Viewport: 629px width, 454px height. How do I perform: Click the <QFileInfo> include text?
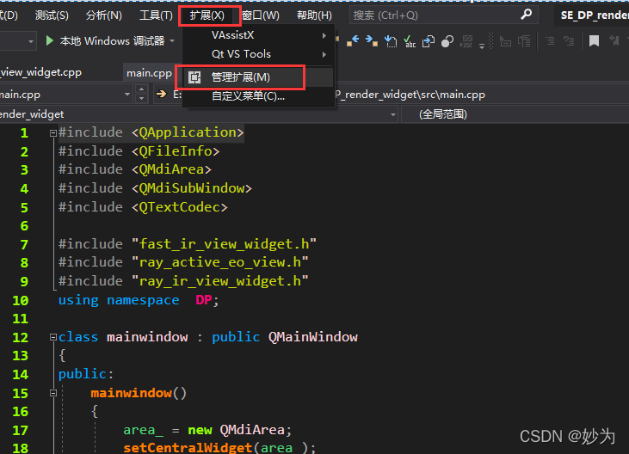coord(176,151)
